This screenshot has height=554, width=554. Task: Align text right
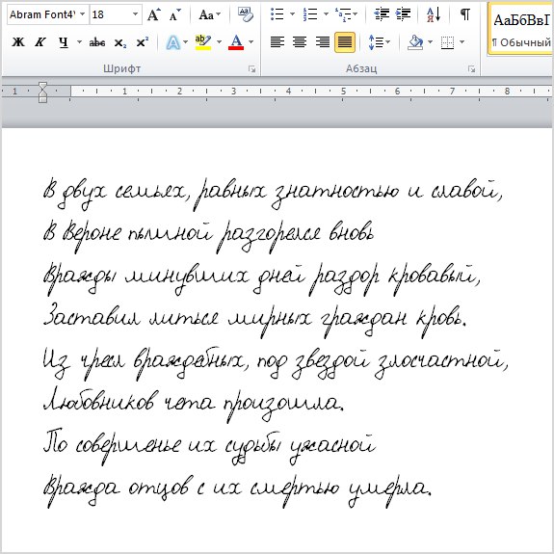(x=322, y=42)
